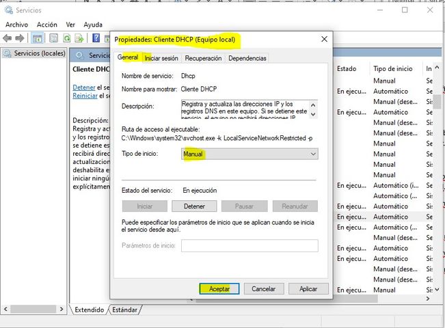The height and width of the screenshot is (328, 445).
Task: Click the Detener button
Action: 194,206
